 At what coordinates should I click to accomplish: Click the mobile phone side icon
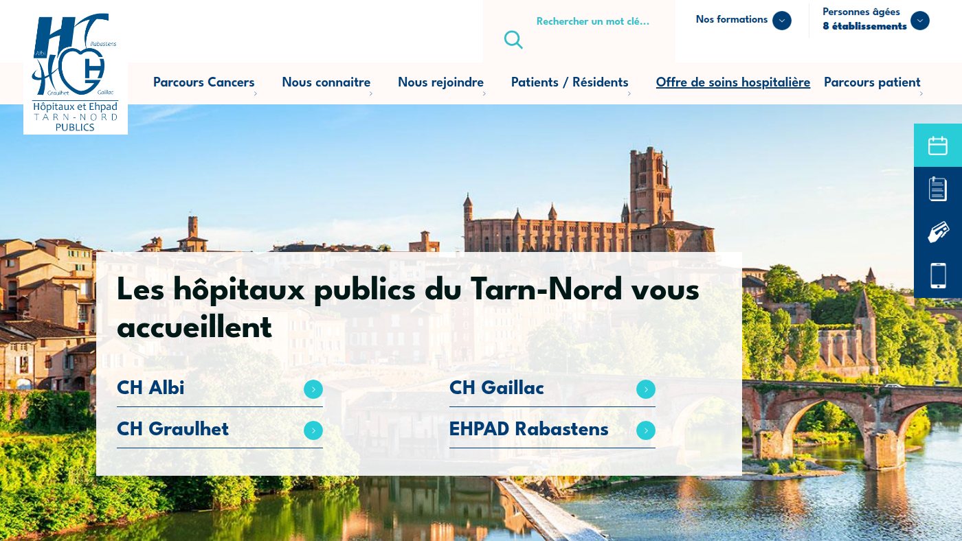[x=938, y=275]
